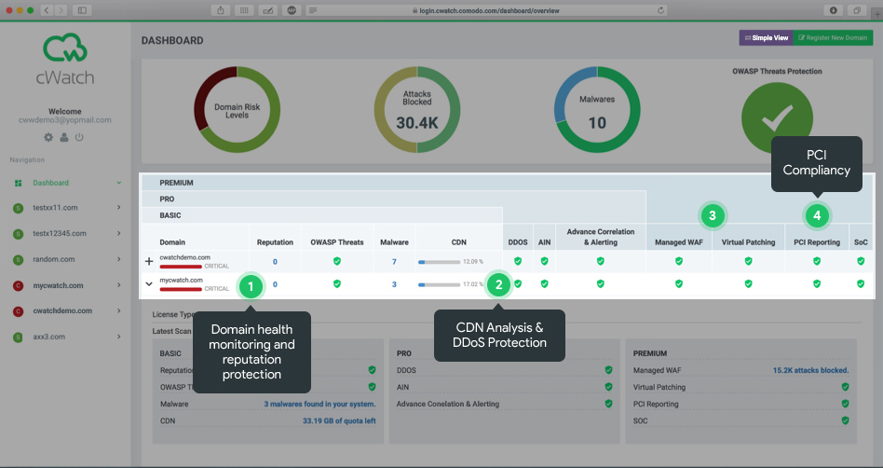Expand mycwatch.com sidebar chevron
The height and width of the screenshot is (468, 883).
click(x=119, y=285)
